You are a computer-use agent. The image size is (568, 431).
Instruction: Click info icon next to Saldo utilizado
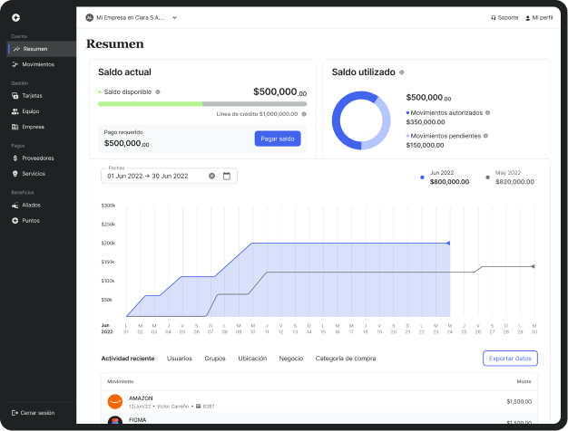(x=402, y=72)
